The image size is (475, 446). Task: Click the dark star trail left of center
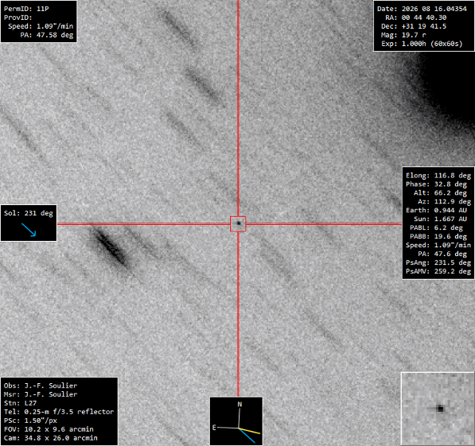110,248
